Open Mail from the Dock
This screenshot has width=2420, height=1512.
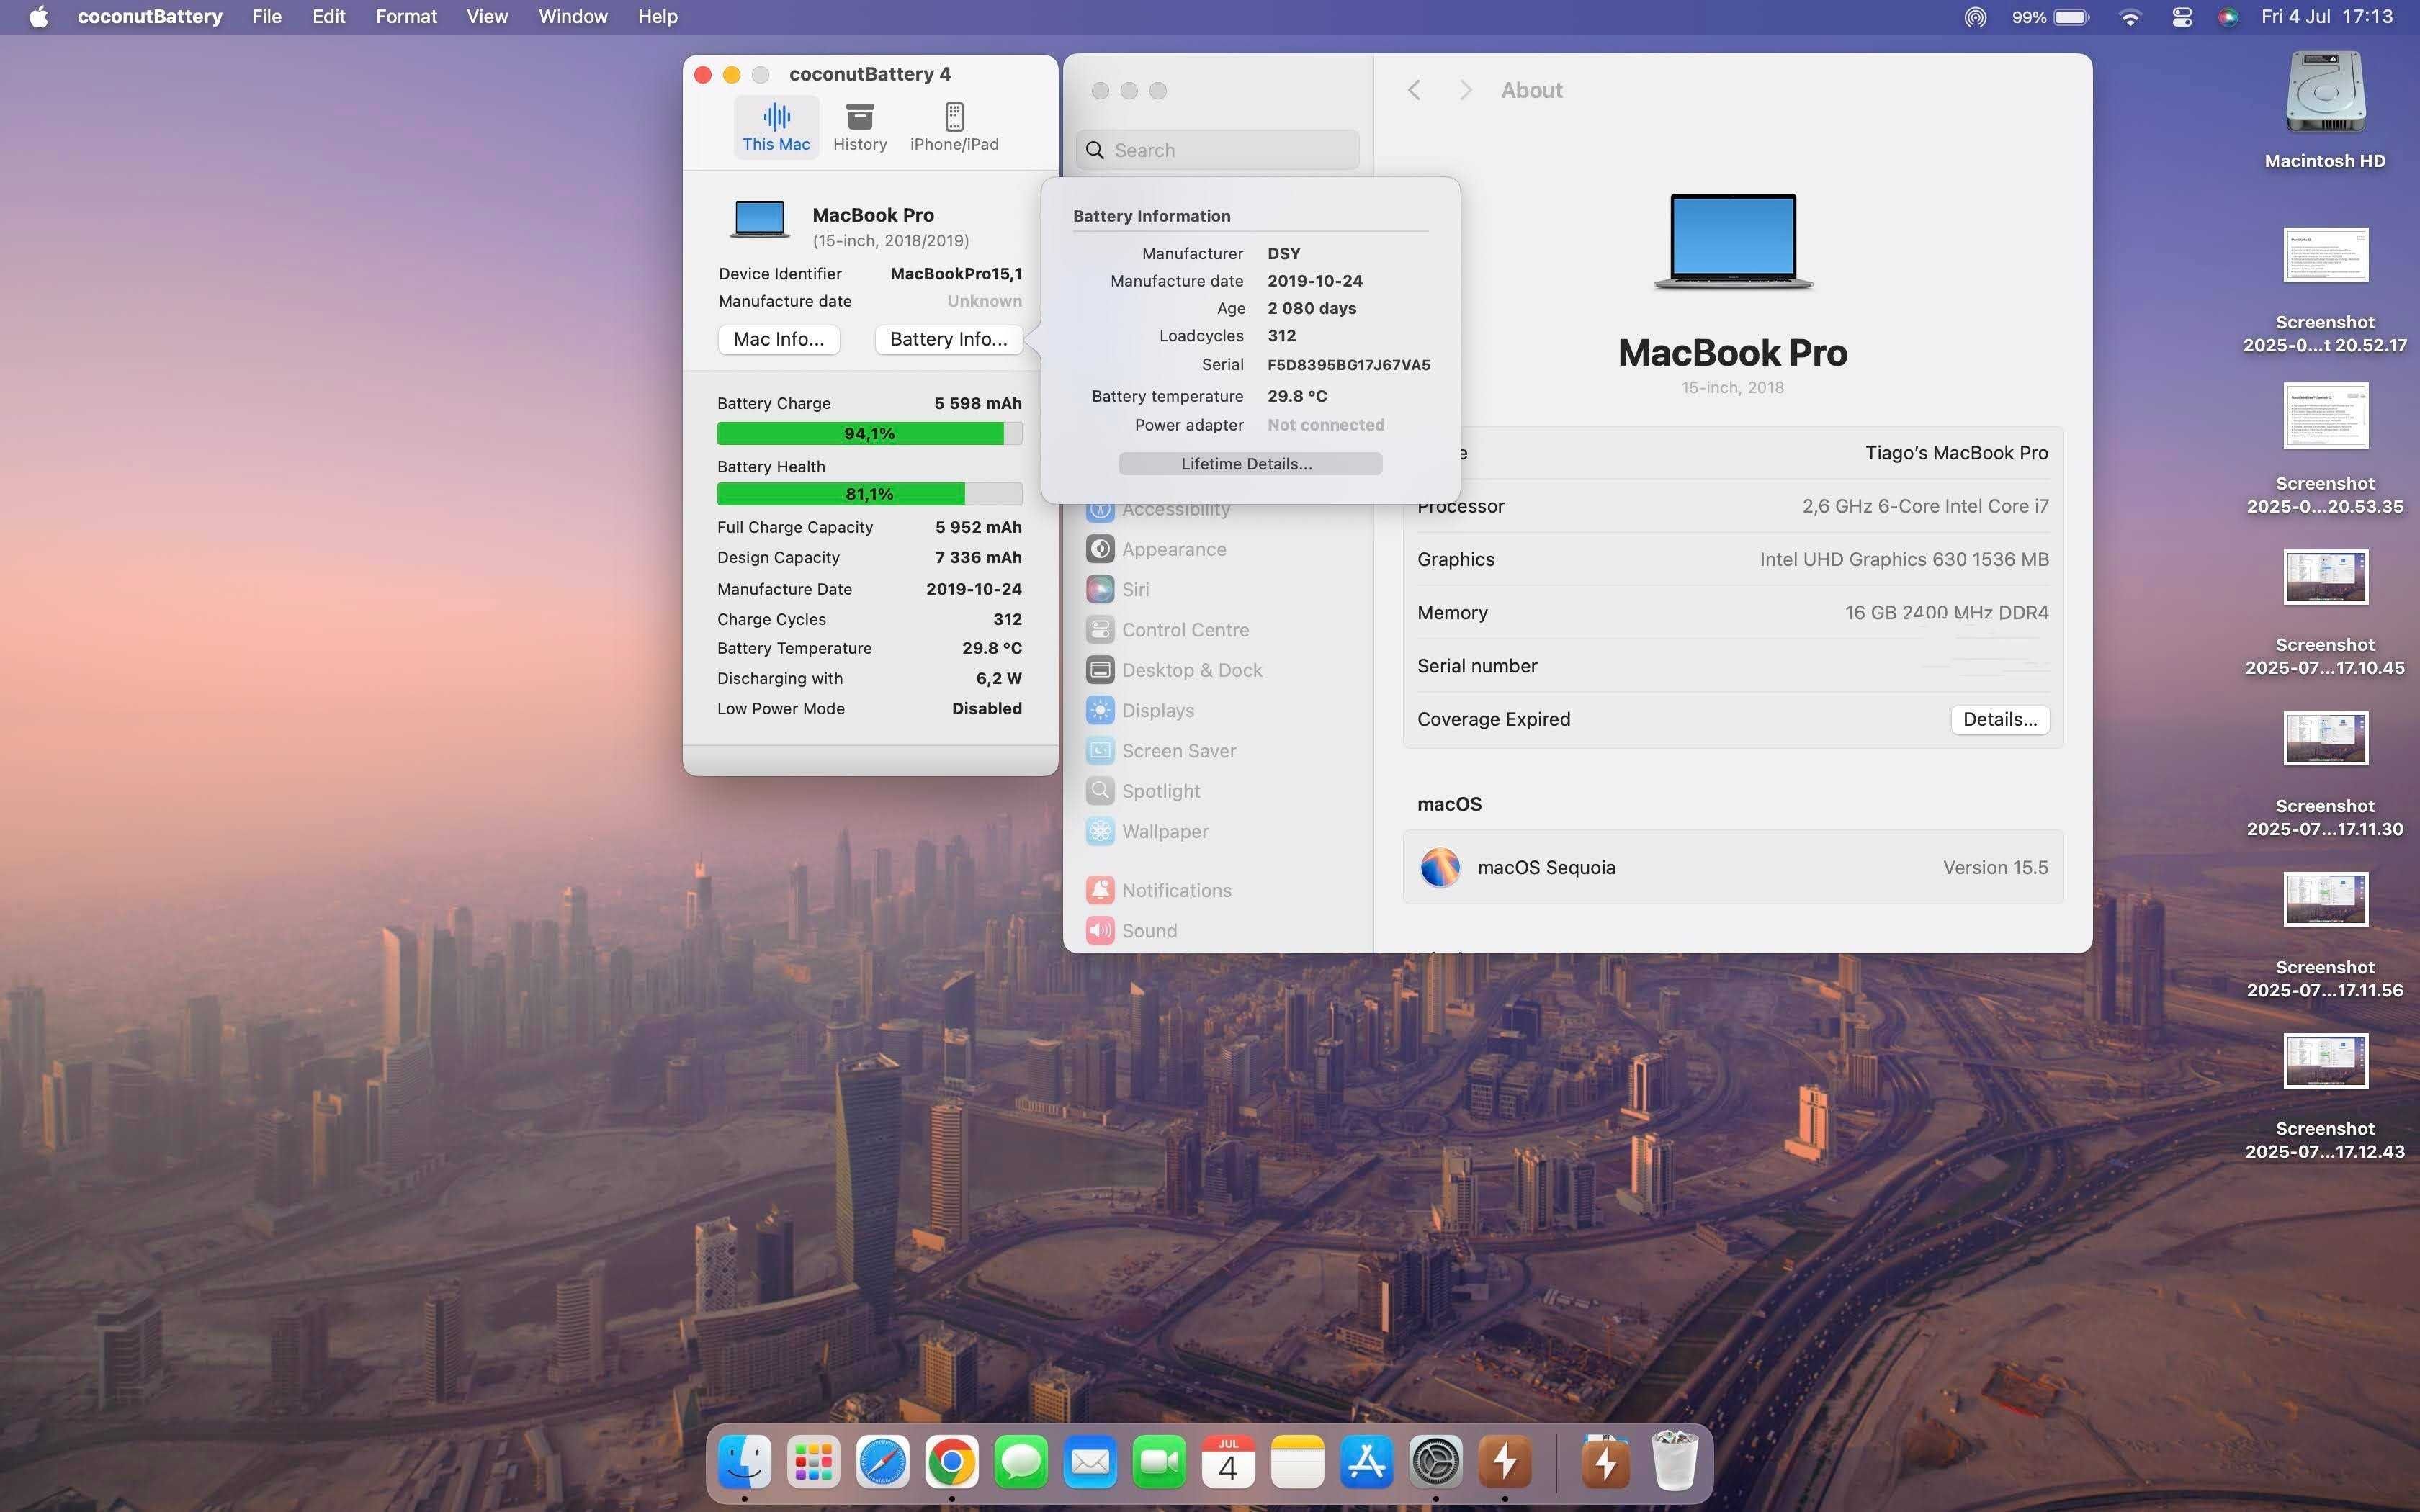pyautogui.click(x=1090, y=1463)
